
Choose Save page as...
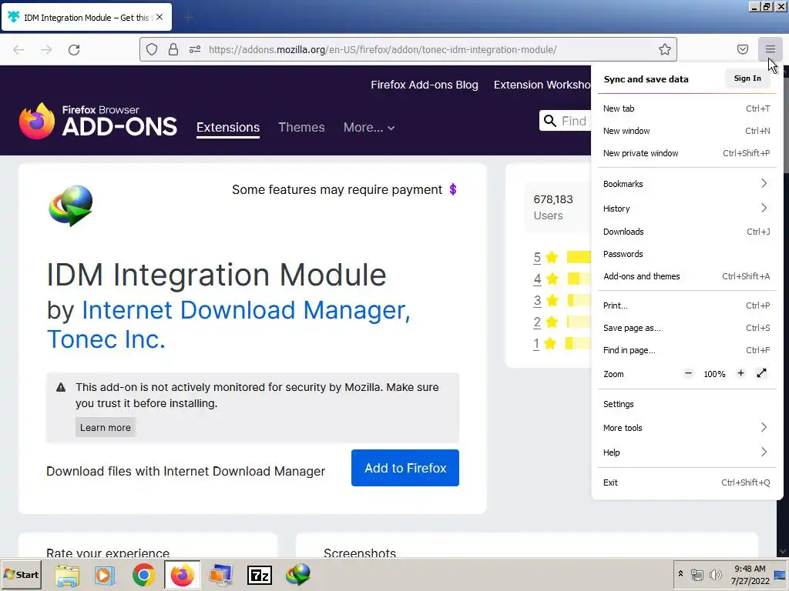click(687, 328)
